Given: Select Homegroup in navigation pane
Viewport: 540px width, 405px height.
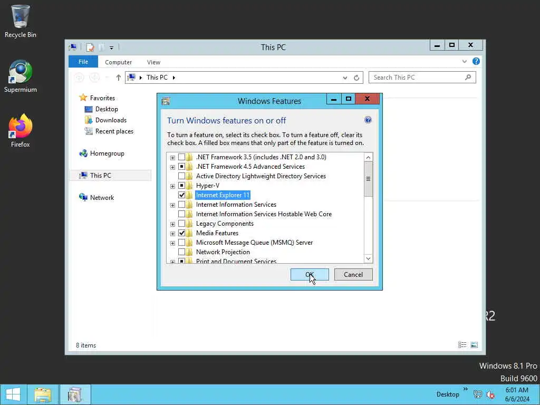Looking at the screenshot, I should 107,153.
